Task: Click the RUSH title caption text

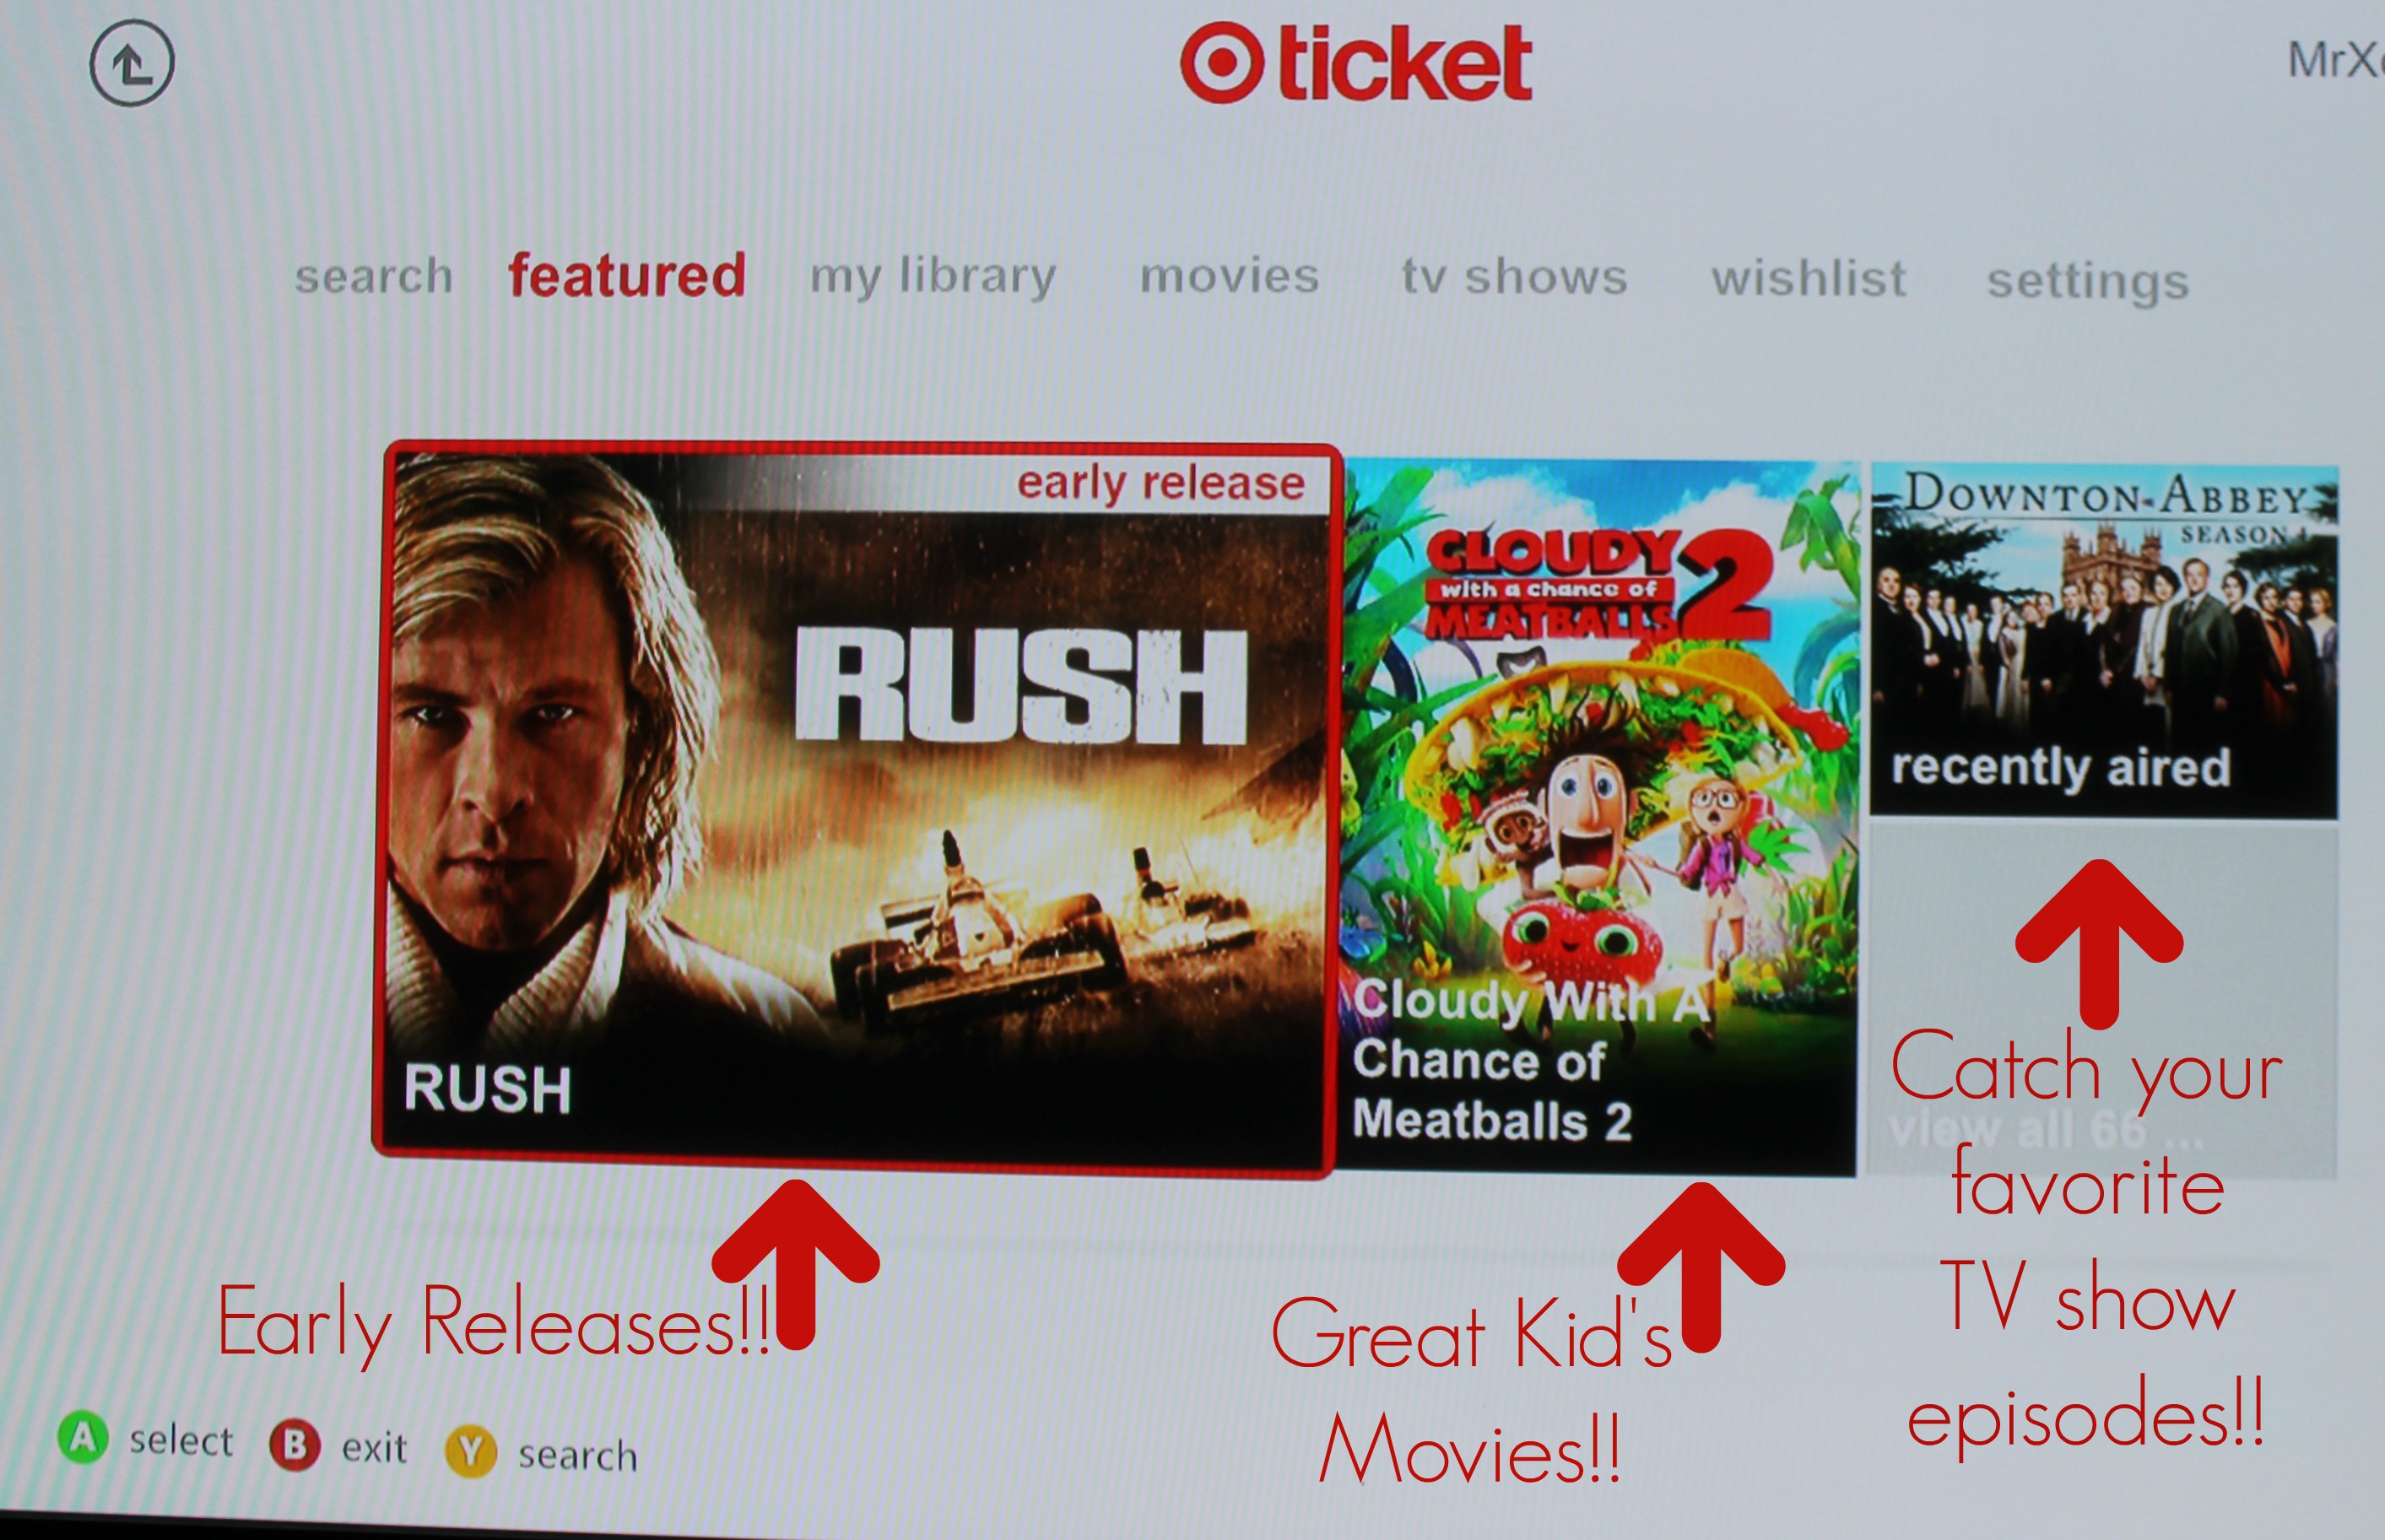Action: [x=488, y=1089]
